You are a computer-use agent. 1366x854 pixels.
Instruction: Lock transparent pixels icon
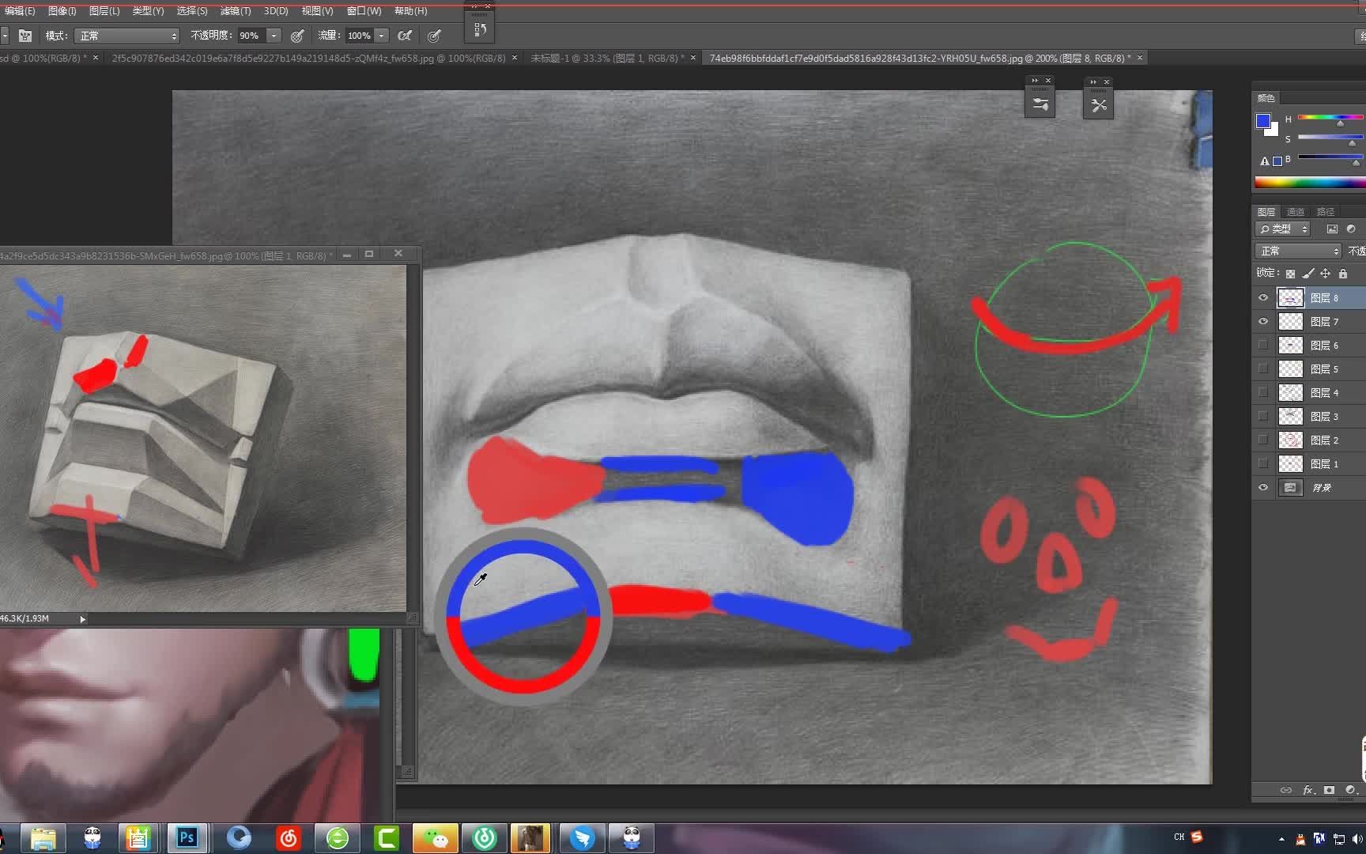(x=1290, y=274)
